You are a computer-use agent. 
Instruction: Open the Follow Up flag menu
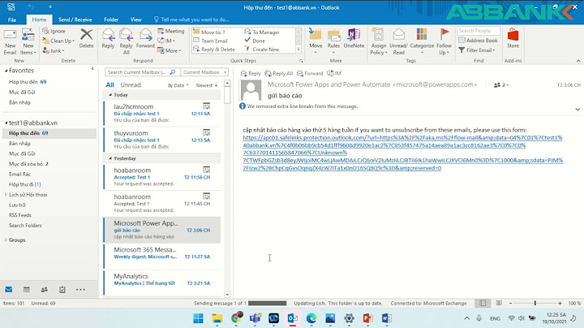(x=444, y=41)
